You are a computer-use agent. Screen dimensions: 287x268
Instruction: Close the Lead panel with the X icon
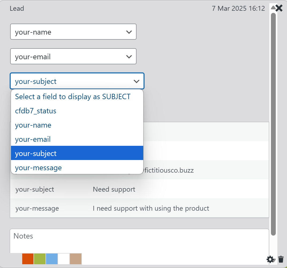[x=279, y=8]
